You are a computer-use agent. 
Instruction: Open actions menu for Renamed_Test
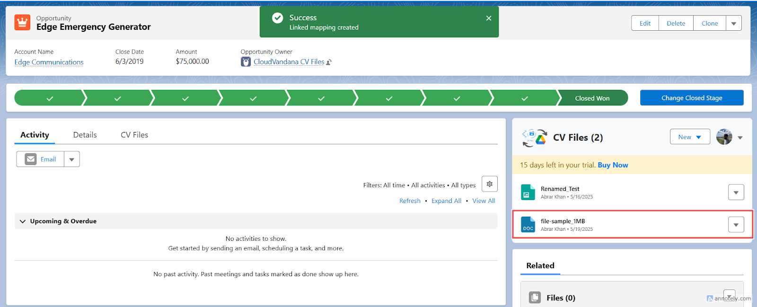(736, 193)
